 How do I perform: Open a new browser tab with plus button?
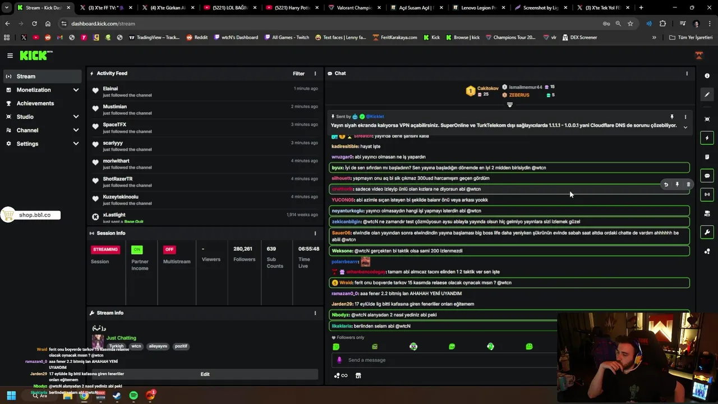[x=641, y=8]
